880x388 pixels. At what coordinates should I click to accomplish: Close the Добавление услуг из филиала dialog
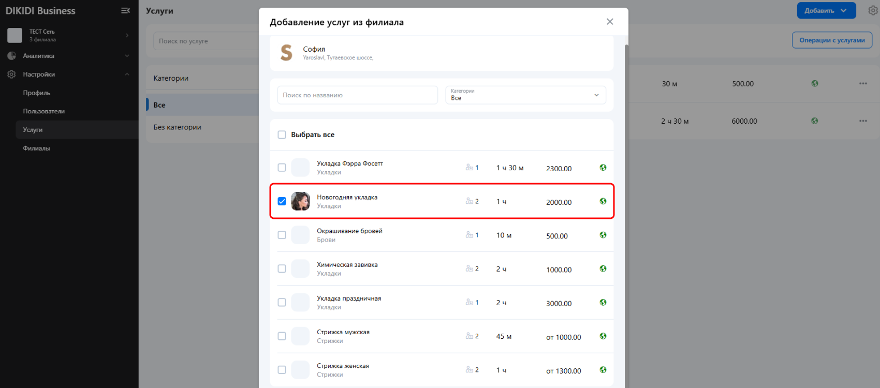point(610,22)
